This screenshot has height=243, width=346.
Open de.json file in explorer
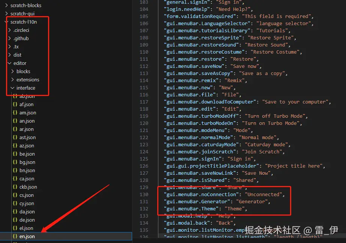click(27, 220)
